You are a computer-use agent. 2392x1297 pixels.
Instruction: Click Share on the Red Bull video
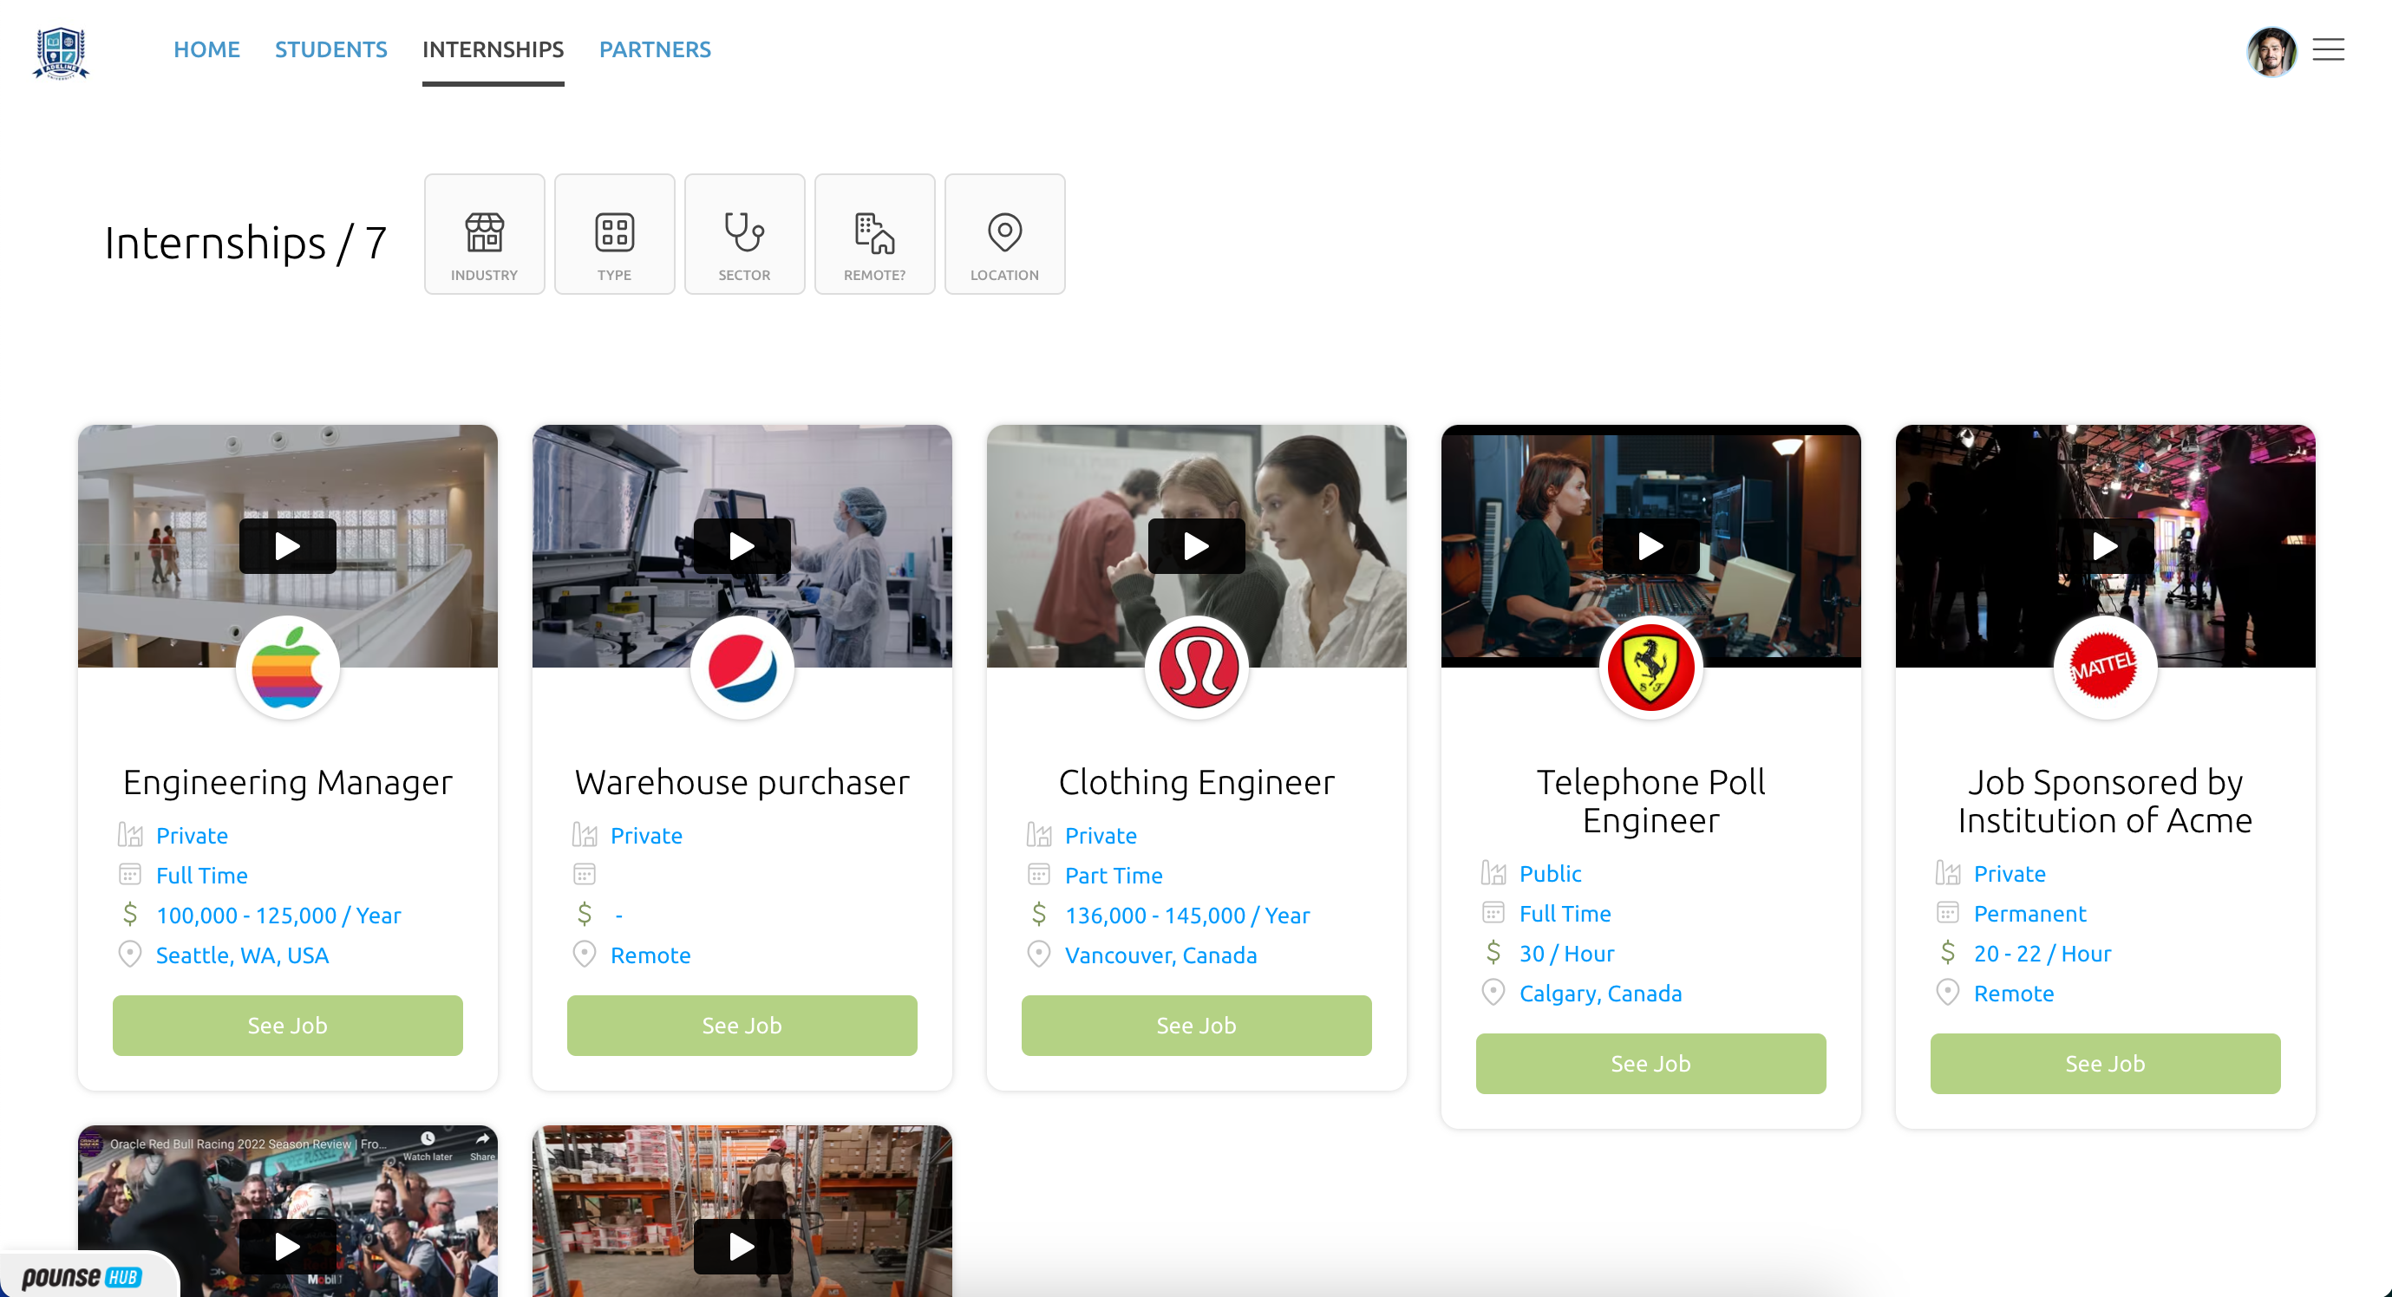point(482,1147)
